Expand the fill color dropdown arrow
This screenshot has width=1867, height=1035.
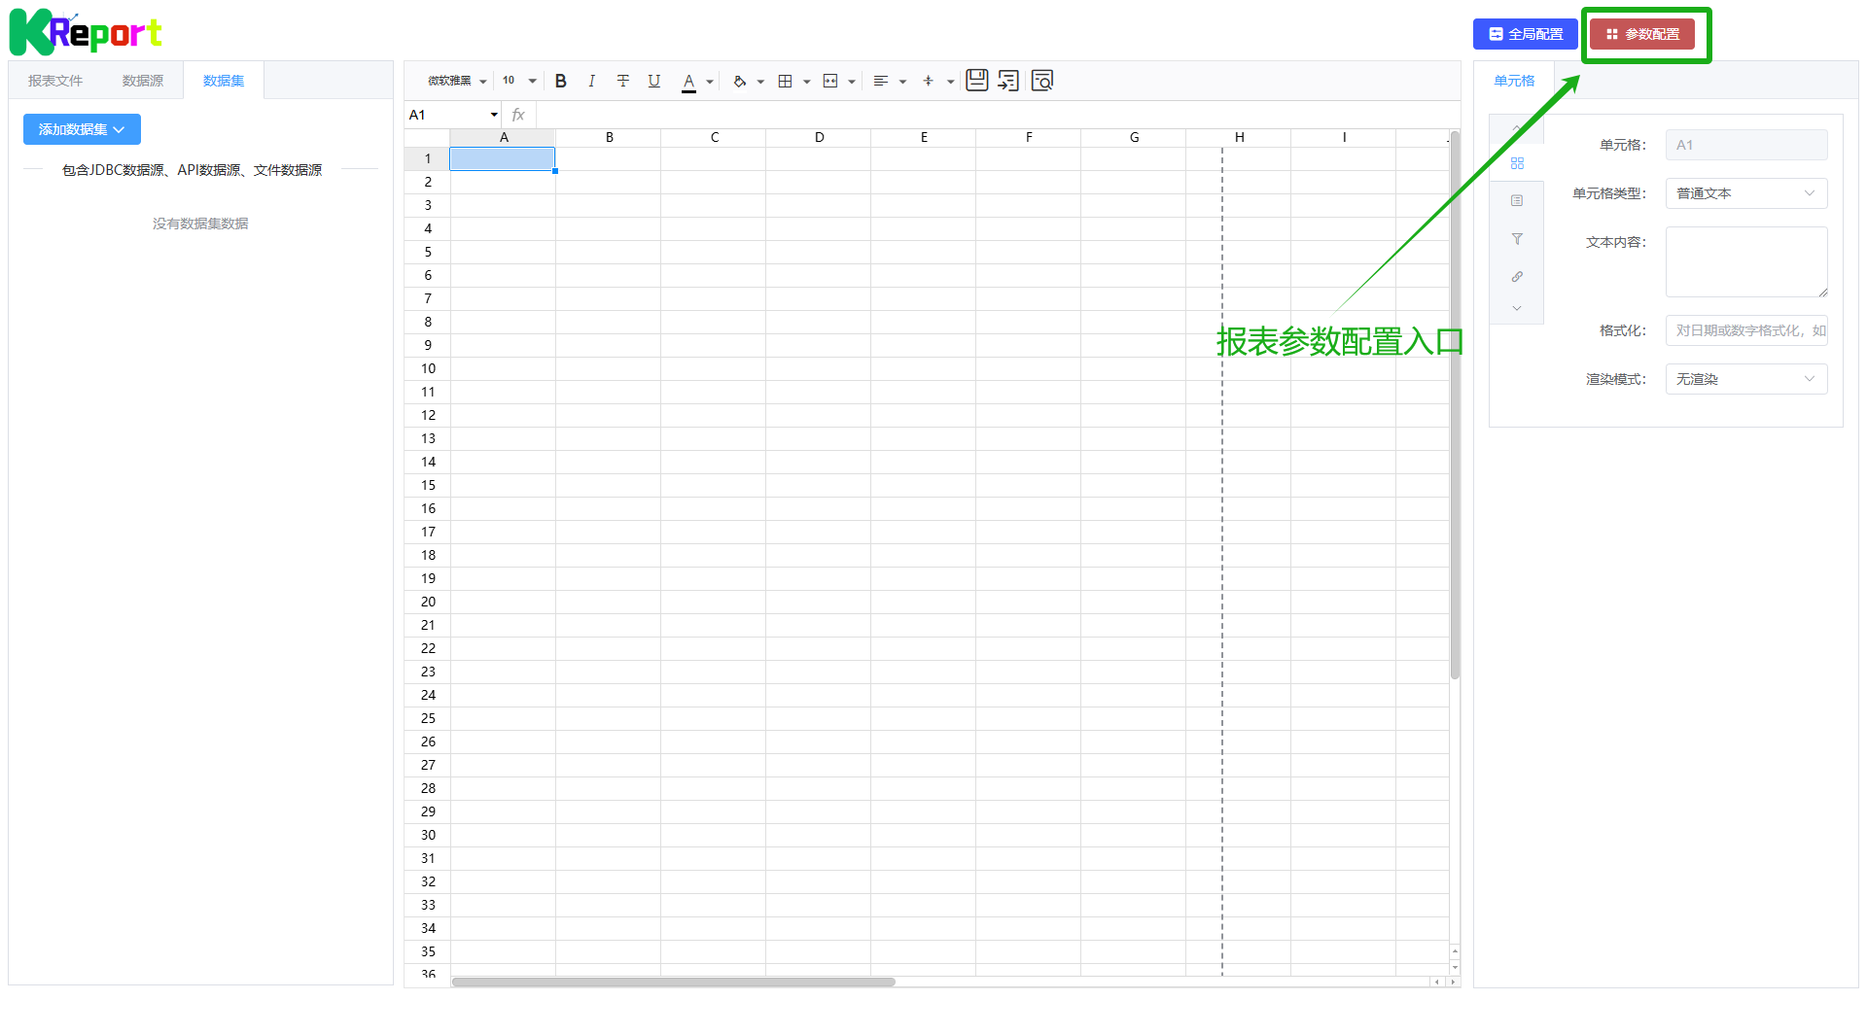tap(760, 83)
